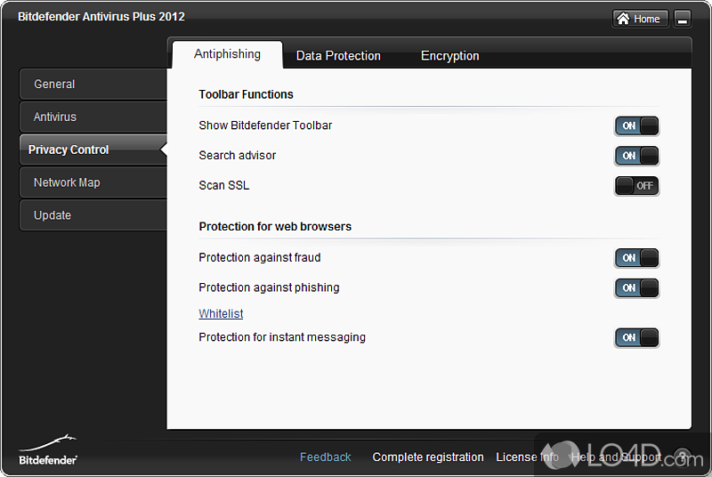Click the Home button
712x477 pixels.
point(640,19)
